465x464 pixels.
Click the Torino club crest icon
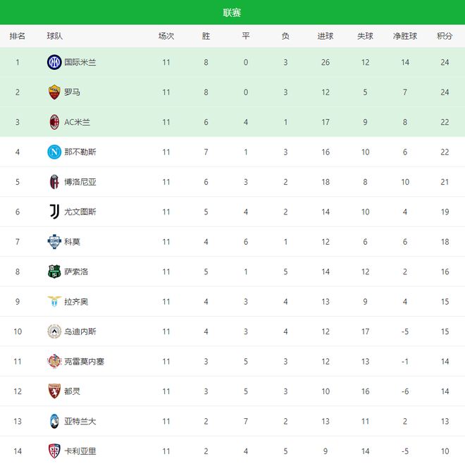(54, 391)
